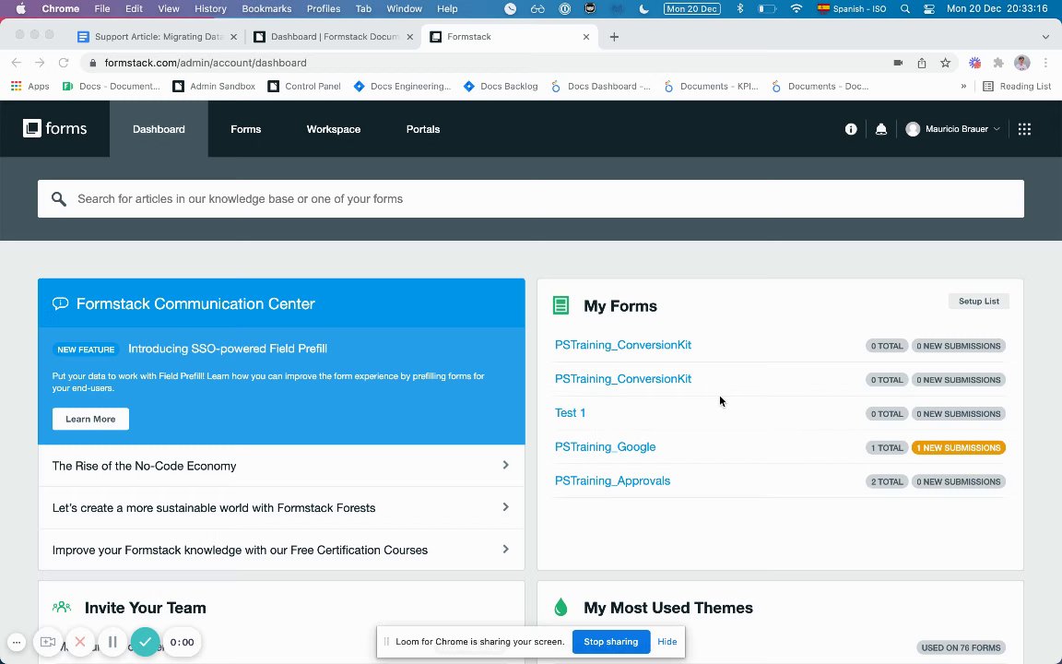This screenshot has height=664, width=1062.
Task: Click the Learn More button
Action: click(90, 419)
